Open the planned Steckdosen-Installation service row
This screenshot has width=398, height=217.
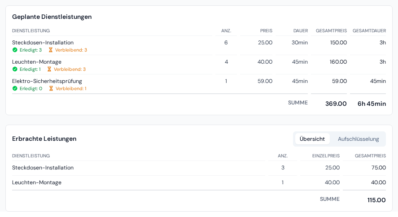pyautogui.click(x=199, y=45)
